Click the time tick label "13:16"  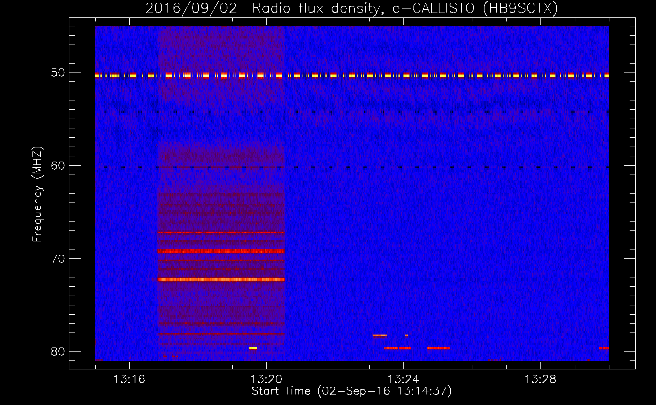pos(129,379)
